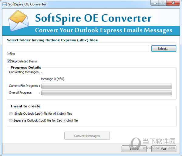Image resolution: width=182 pixels, height=156 pixels.
Task: Click Select... to browse for folder
Action: (164, 49)
